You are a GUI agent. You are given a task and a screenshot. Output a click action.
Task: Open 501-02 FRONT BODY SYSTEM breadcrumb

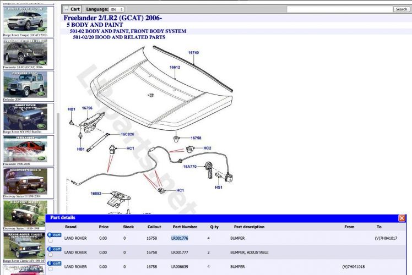point(128,31)
